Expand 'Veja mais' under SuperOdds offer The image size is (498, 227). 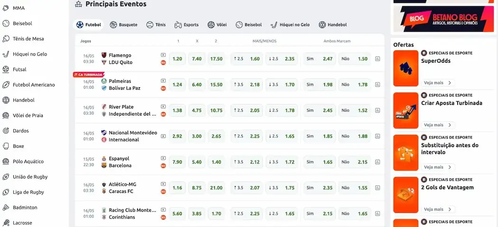click(x=438, y=83)
